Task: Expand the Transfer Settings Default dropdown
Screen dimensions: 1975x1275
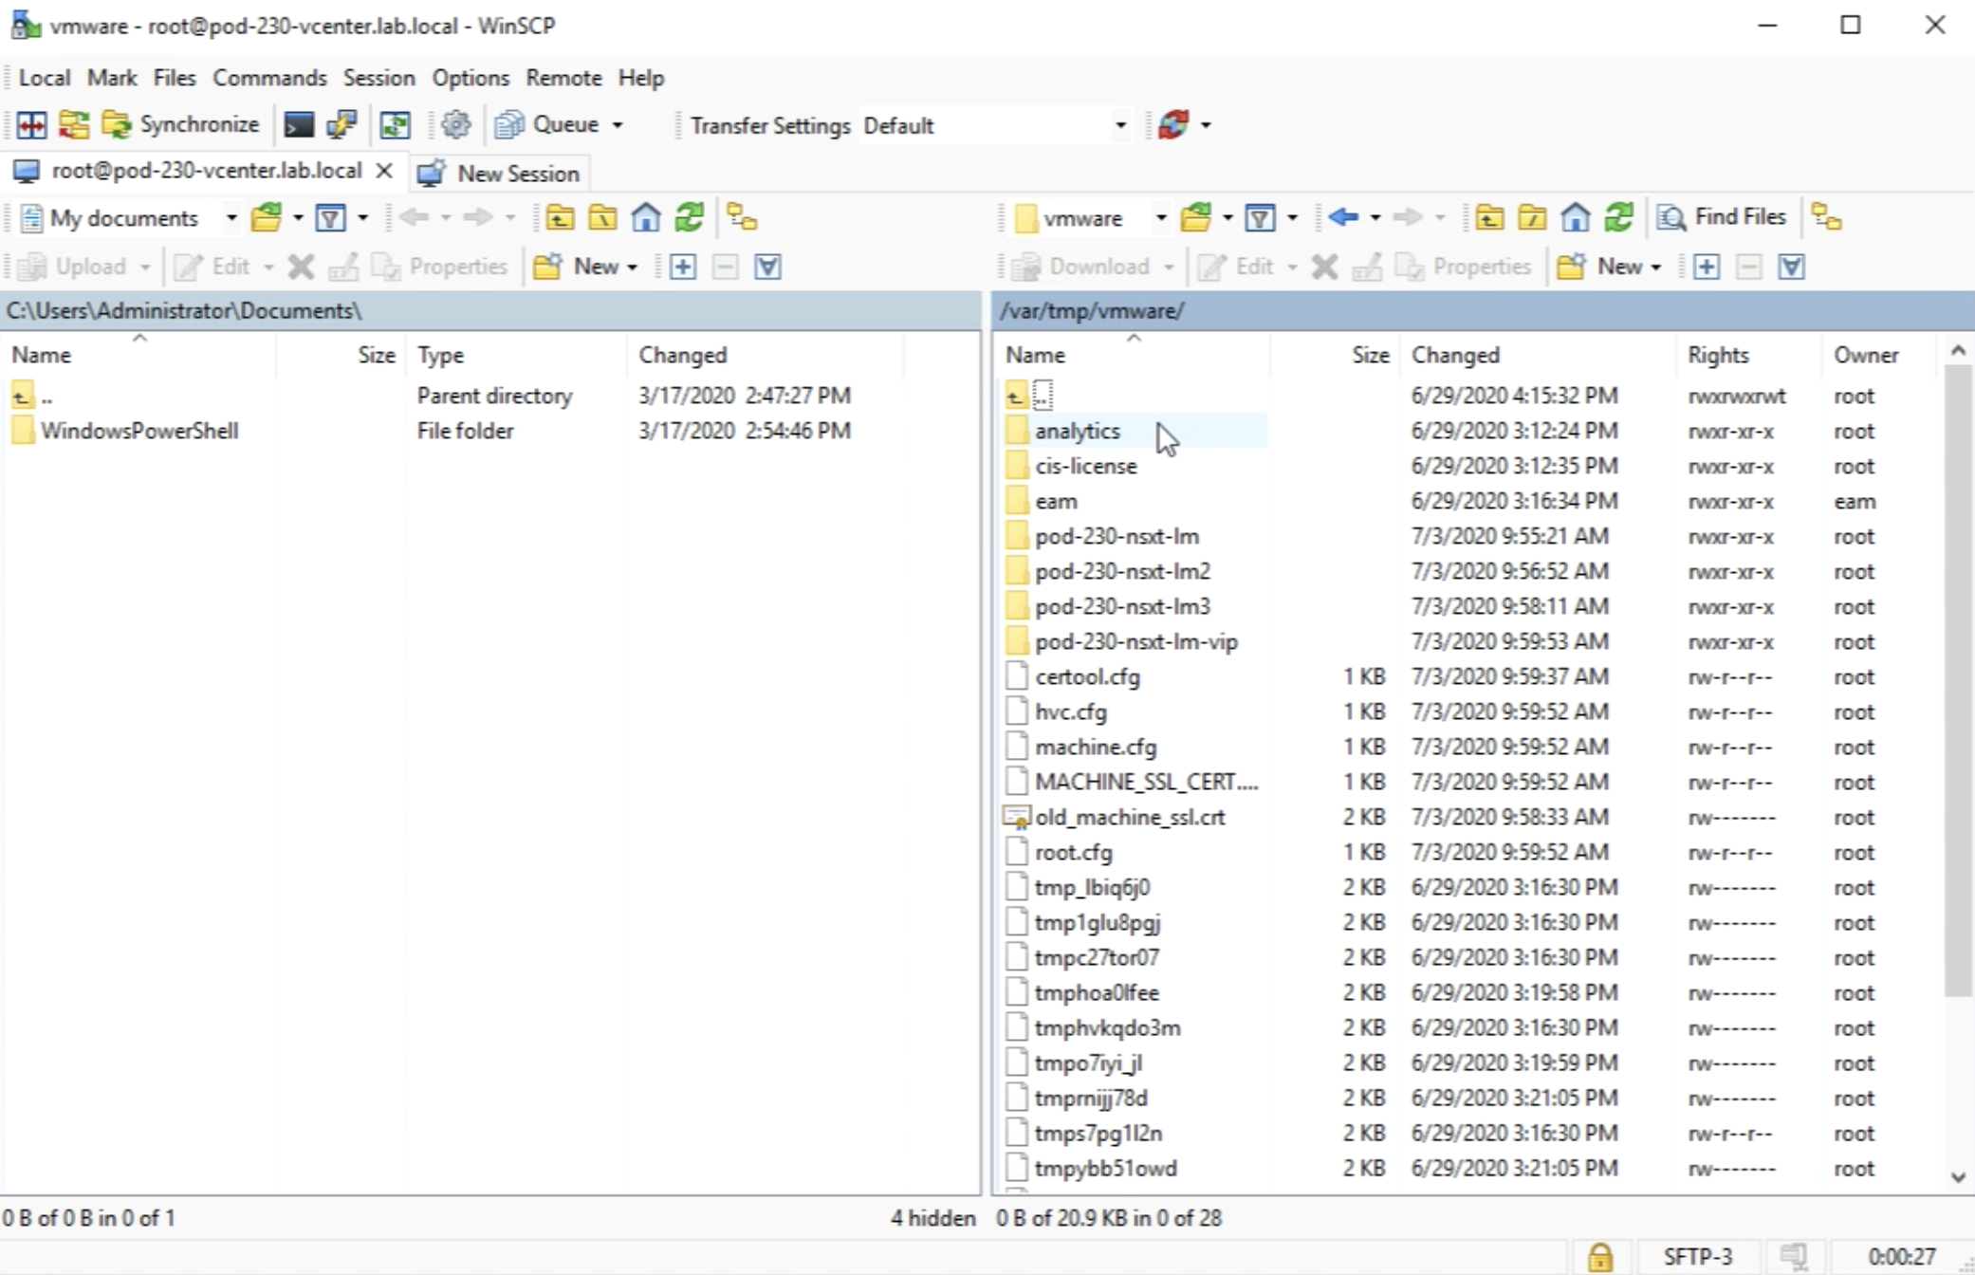Action: [x=1120, y=125]
